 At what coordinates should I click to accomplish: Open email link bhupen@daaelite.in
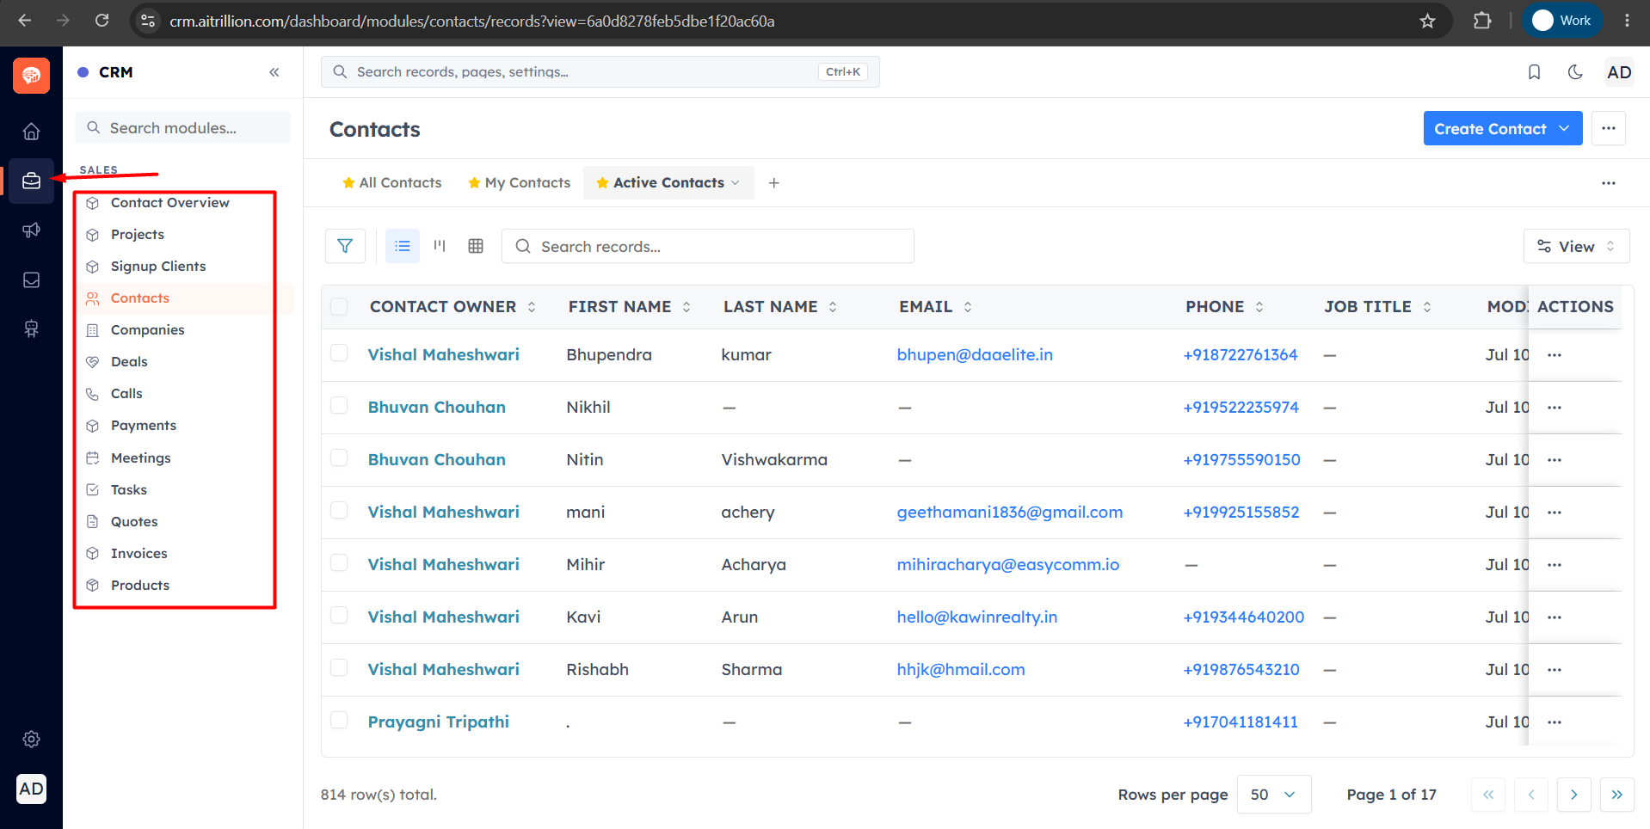pos(975,354)
